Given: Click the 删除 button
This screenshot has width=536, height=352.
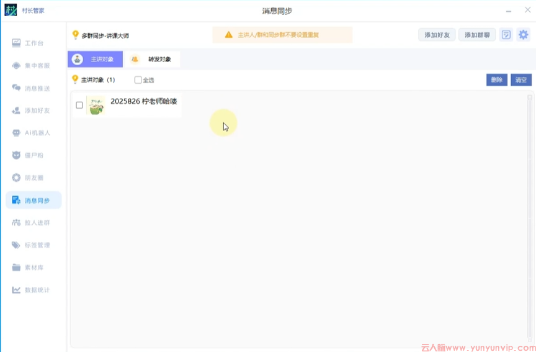Looking at the screenshot, I should (x=497, y=80).
